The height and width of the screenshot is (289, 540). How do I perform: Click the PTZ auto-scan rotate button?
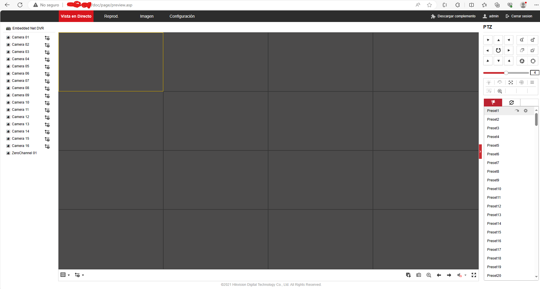point(498,50)
